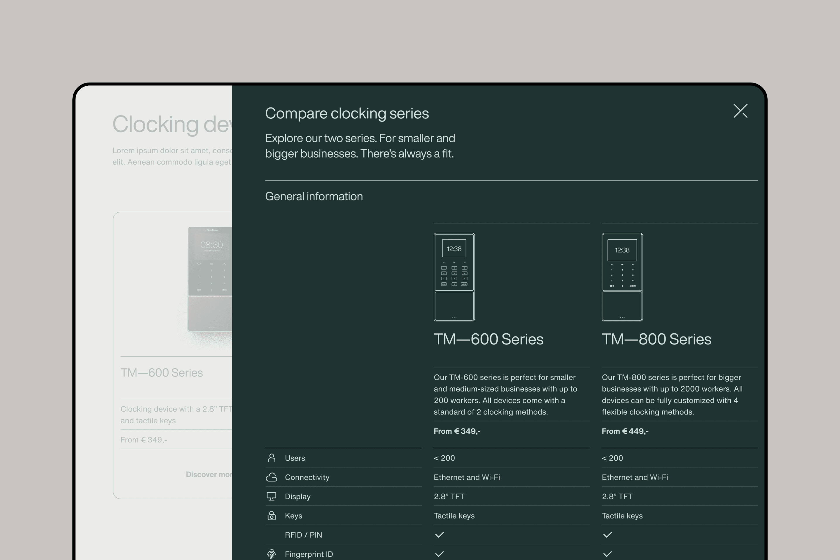Click the RFID / PIN row label
Viewport: 840px width, 560px height.
pos(303,535)
